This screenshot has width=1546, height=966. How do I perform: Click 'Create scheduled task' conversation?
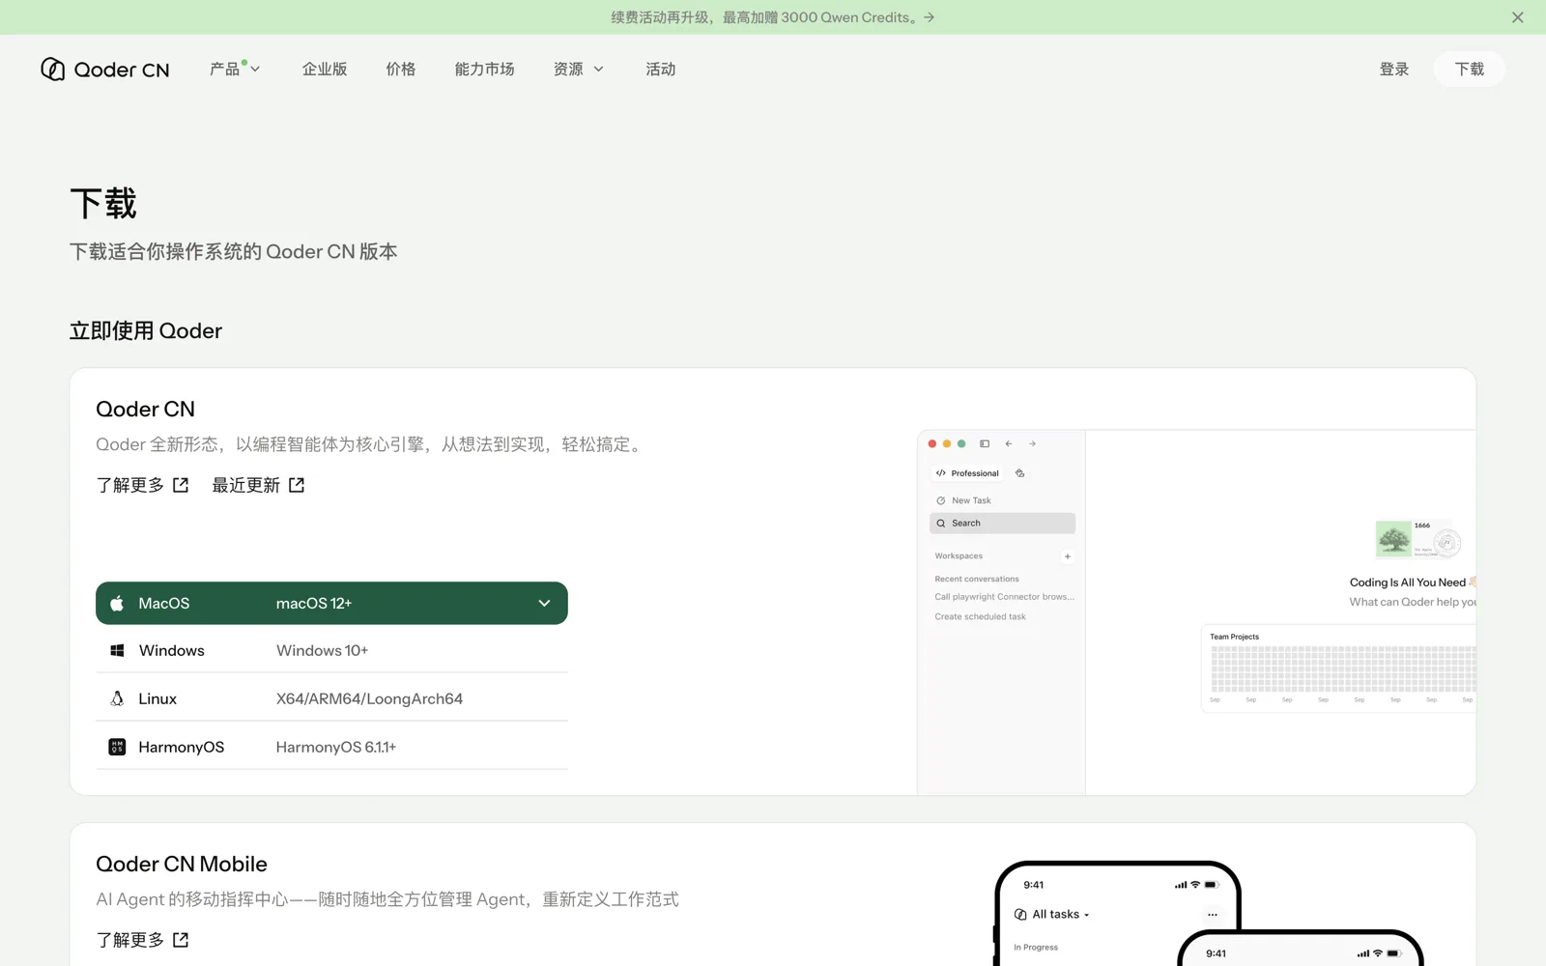click(980, 616)
